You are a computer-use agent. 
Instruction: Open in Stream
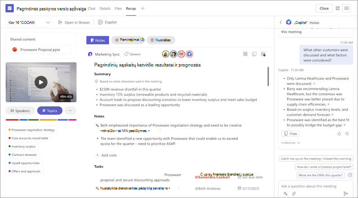click(x=74, y=22)
